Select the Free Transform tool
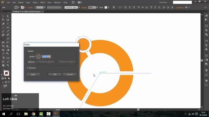Screen dimensions: 209x117 (x=8, y=43)
